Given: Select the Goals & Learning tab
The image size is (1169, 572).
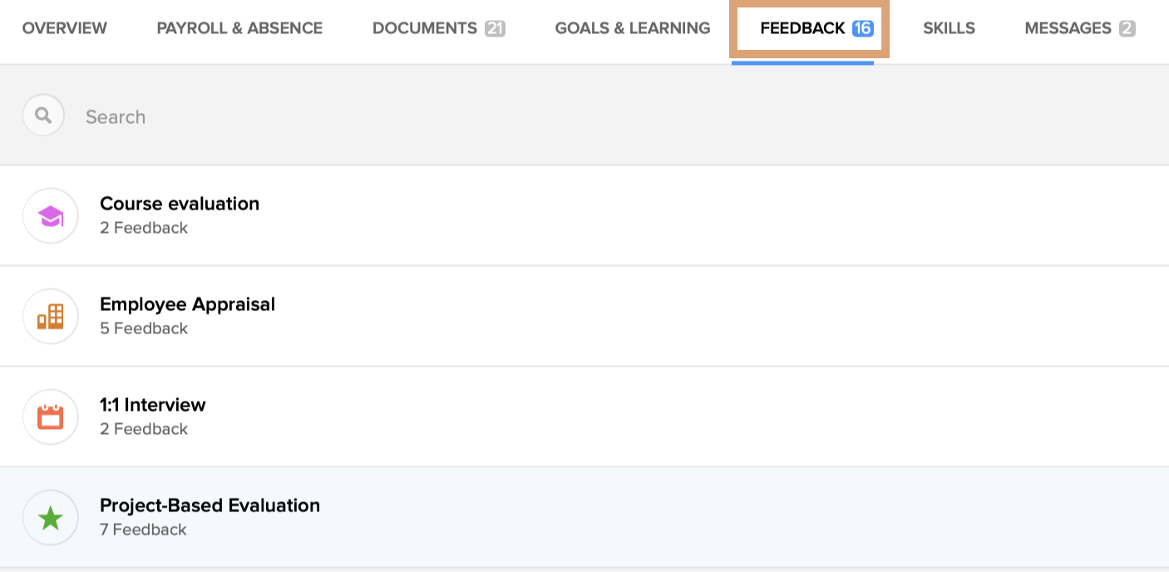Looking at the screenshot, I should 633,28.
